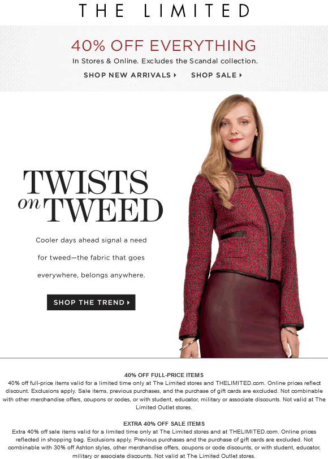
Task: Click the silver bracelet on left wrist
Action: coord(188,344)
